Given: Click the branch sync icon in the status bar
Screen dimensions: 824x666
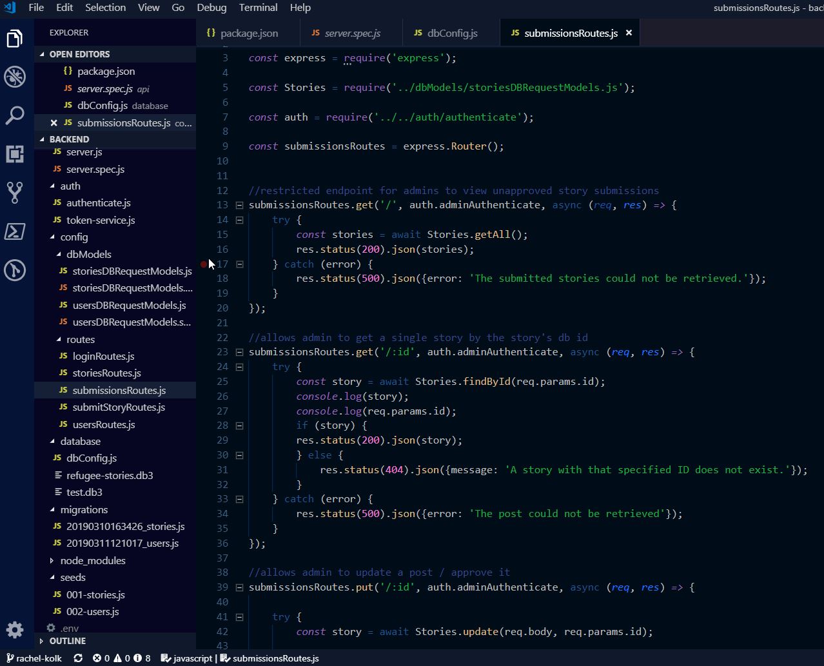Looking at the screenshot, I should 77,658.
